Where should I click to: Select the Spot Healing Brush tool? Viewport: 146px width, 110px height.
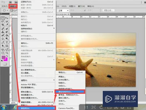pos(3,29)
